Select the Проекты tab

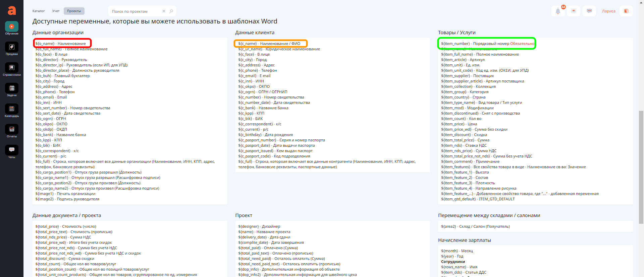tap(74, 11)
